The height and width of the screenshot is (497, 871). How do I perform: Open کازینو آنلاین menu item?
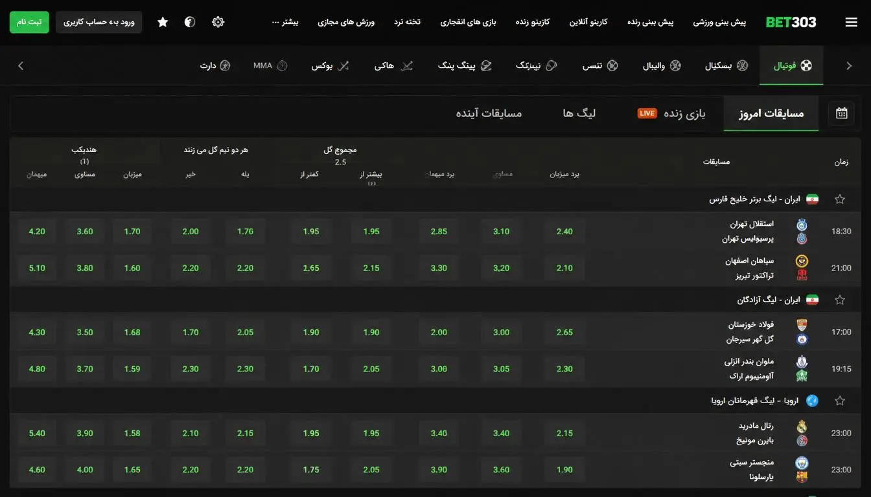pyautogui.click(x=588, y=22)
